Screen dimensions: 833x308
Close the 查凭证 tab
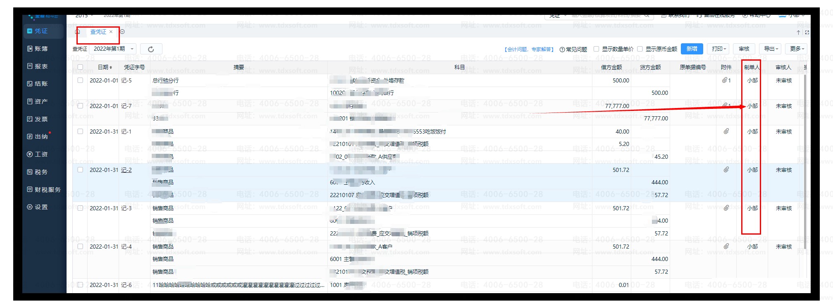coord(111,32)
